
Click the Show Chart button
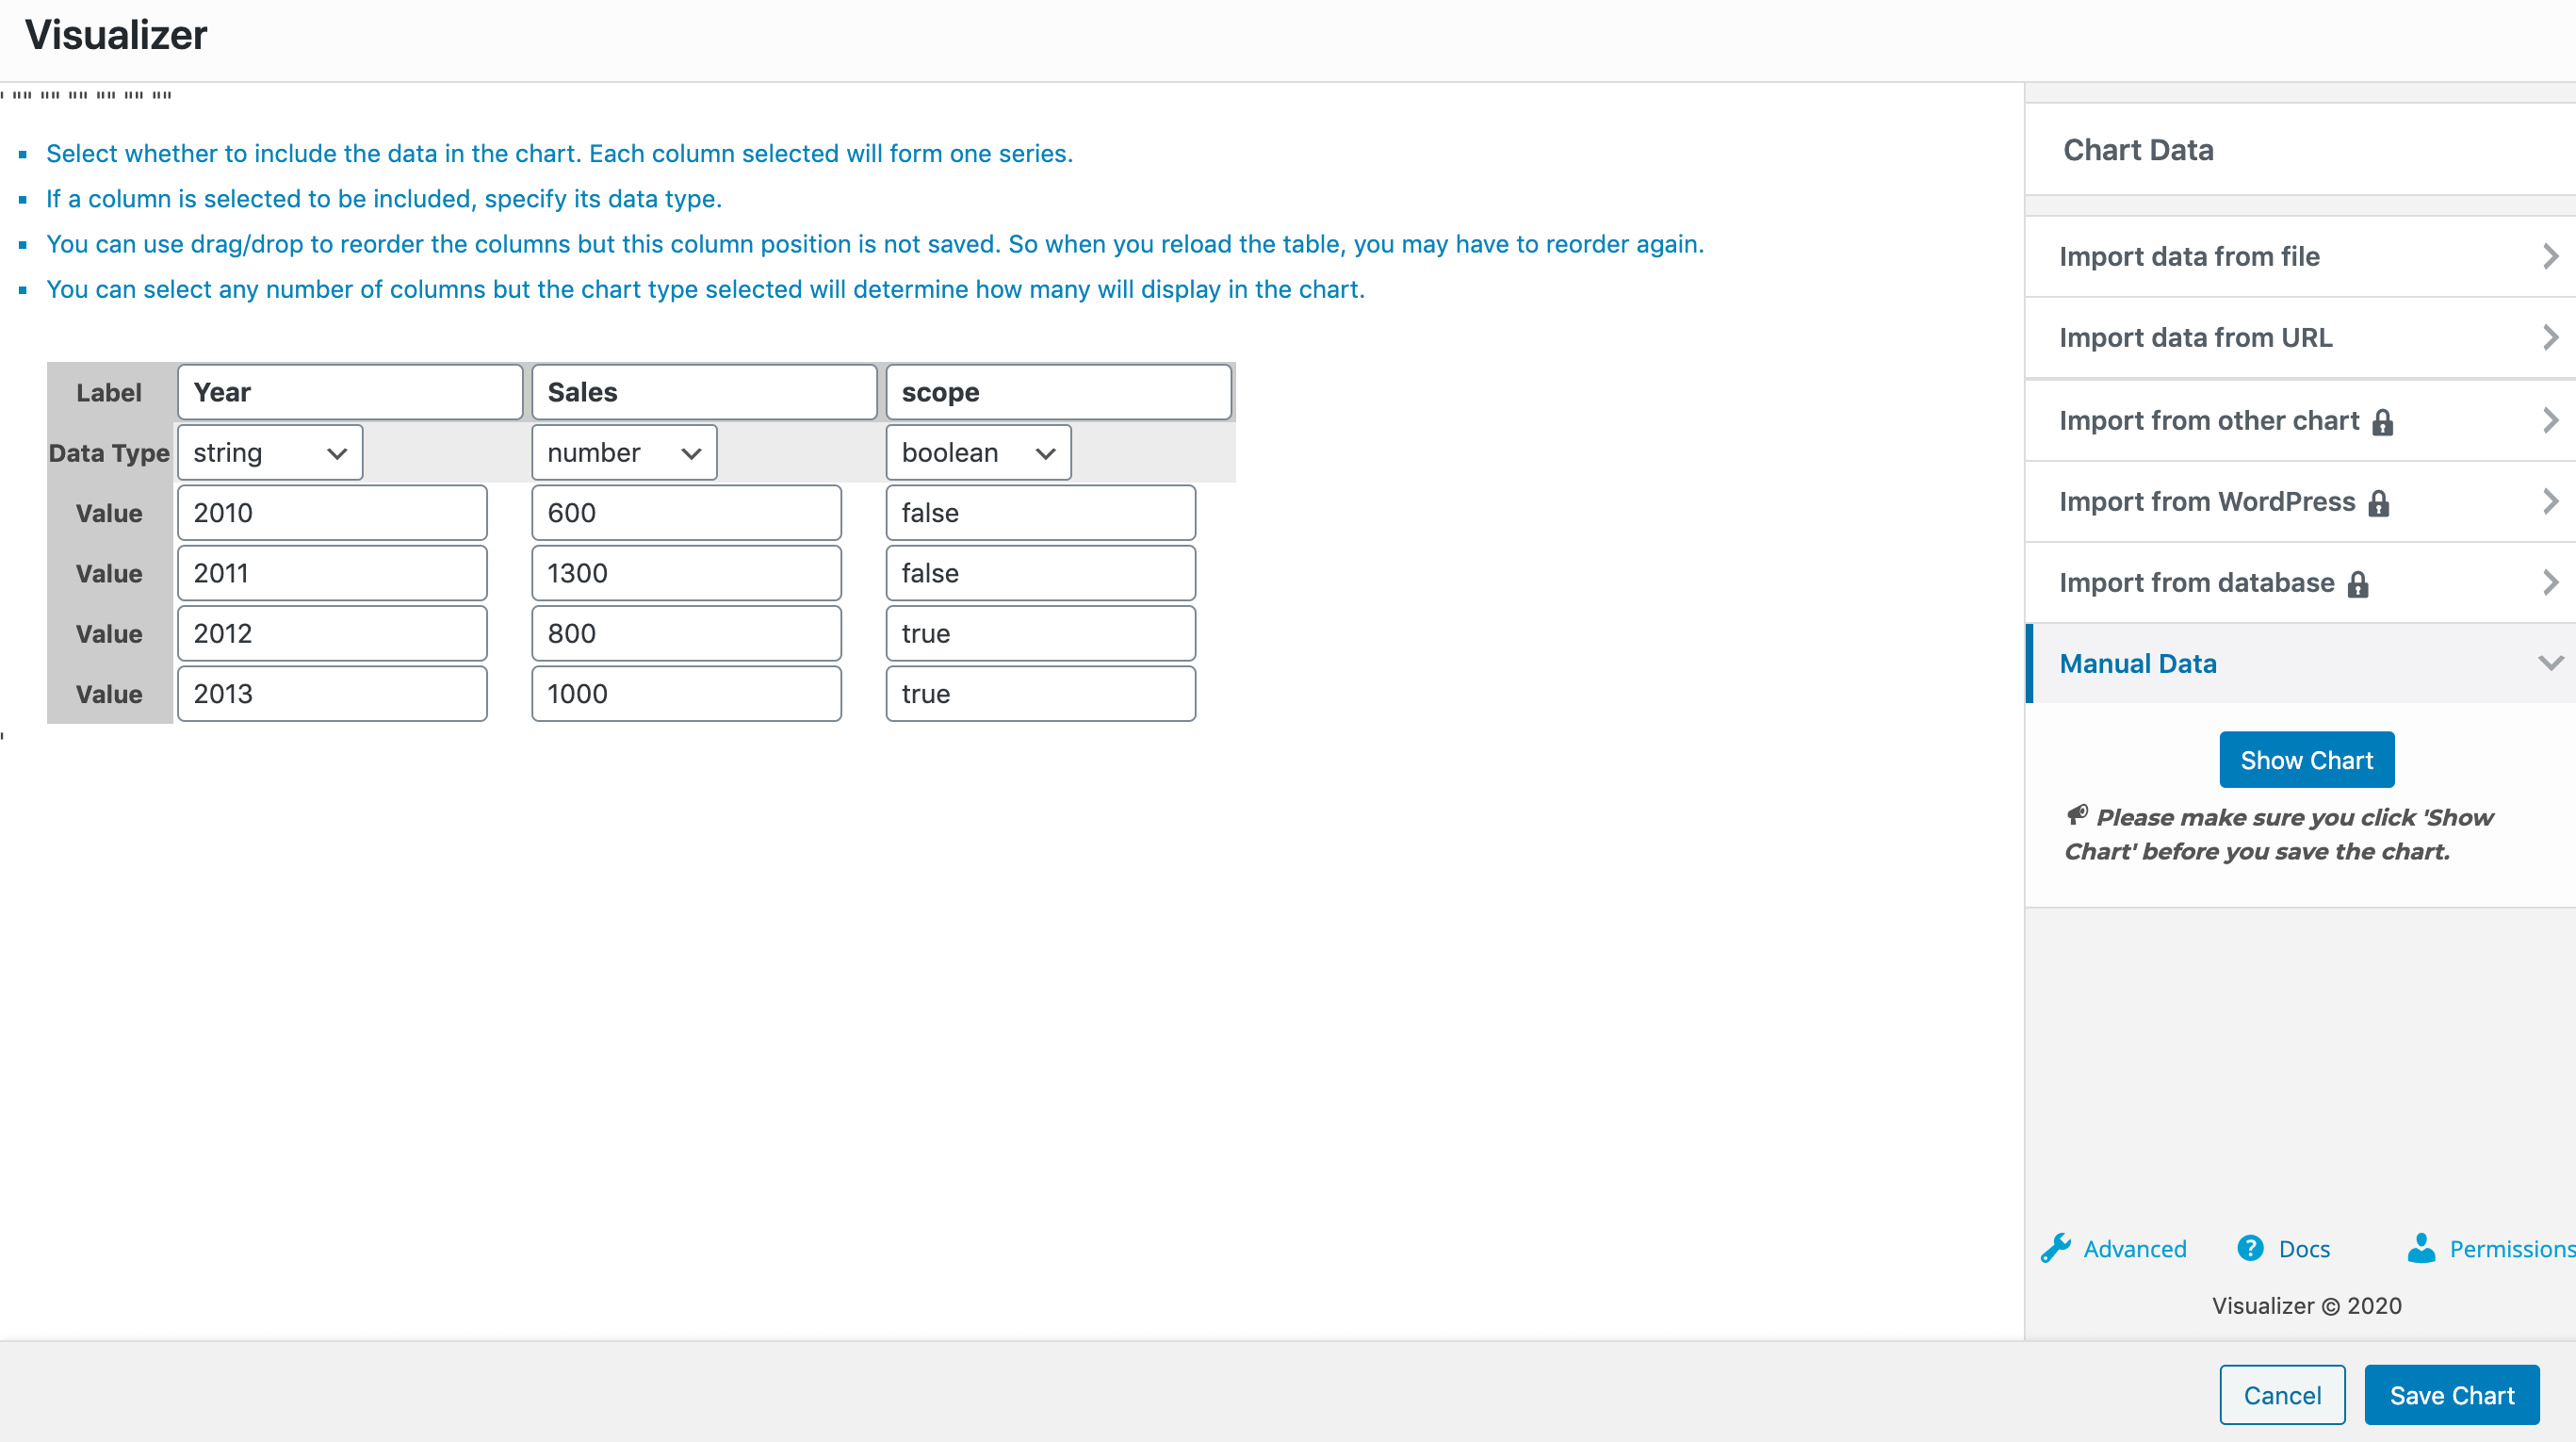click(x=2306, y=760)
